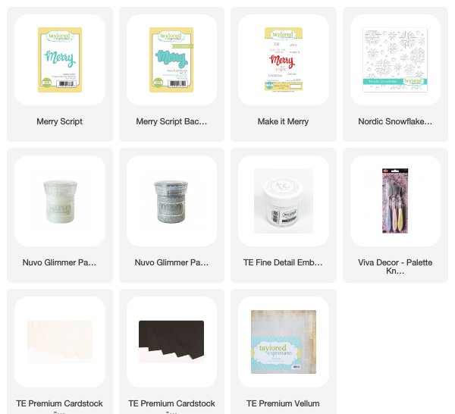Select the Viva Decor palette knives image
The height and width of the screenshot is (414, 455).
395,201
